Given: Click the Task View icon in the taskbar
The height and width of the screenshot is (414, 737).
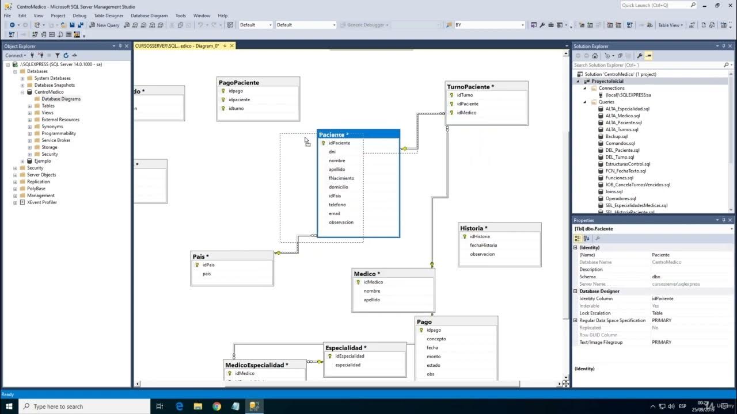Looking at the screenshot, I should 160,407.
